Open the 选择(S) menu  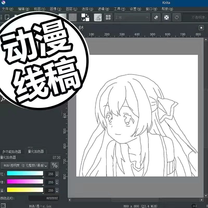(87, 9)
